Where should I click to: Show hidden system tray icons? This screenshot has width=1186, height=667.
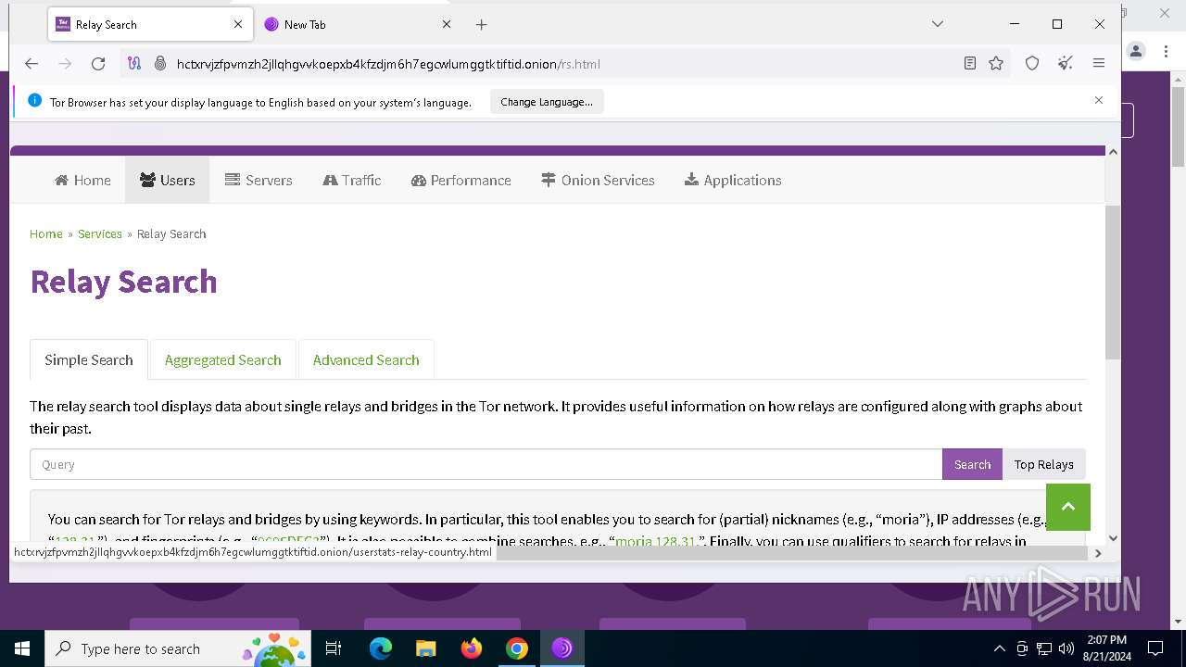point(999,648)
